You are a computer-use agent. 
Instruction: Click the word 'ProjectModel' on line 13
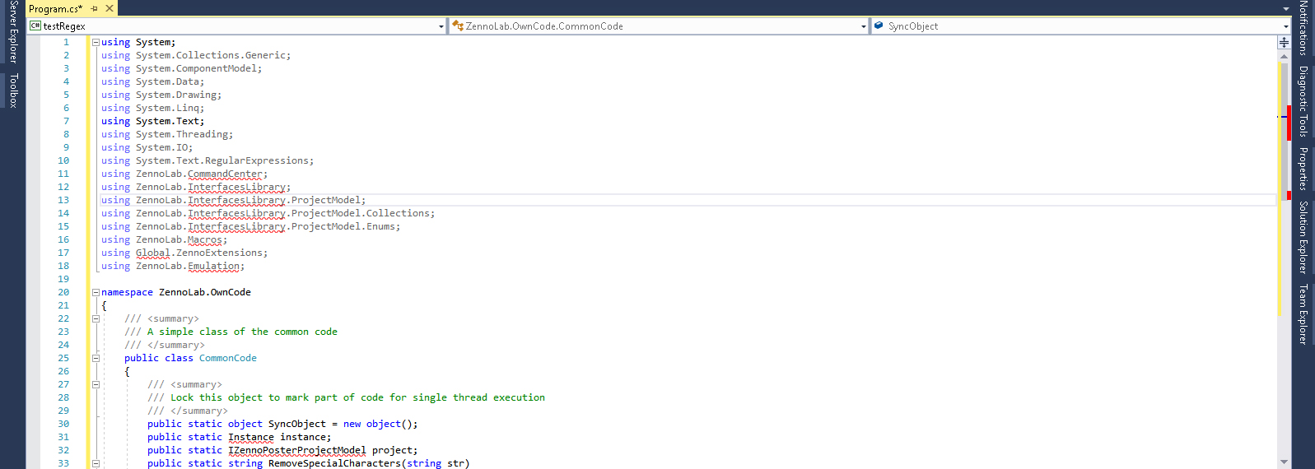point(325,200)
